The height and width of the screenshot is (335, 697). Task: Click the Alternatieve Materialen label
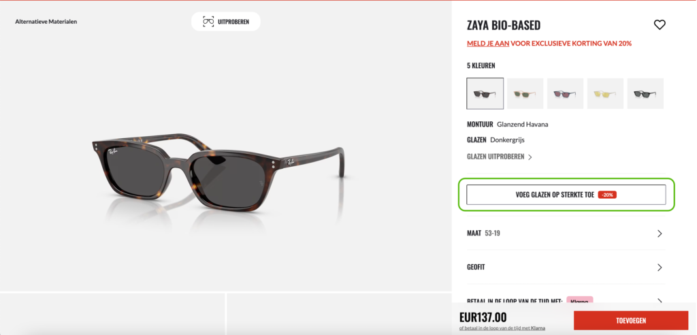click(46, 21)
